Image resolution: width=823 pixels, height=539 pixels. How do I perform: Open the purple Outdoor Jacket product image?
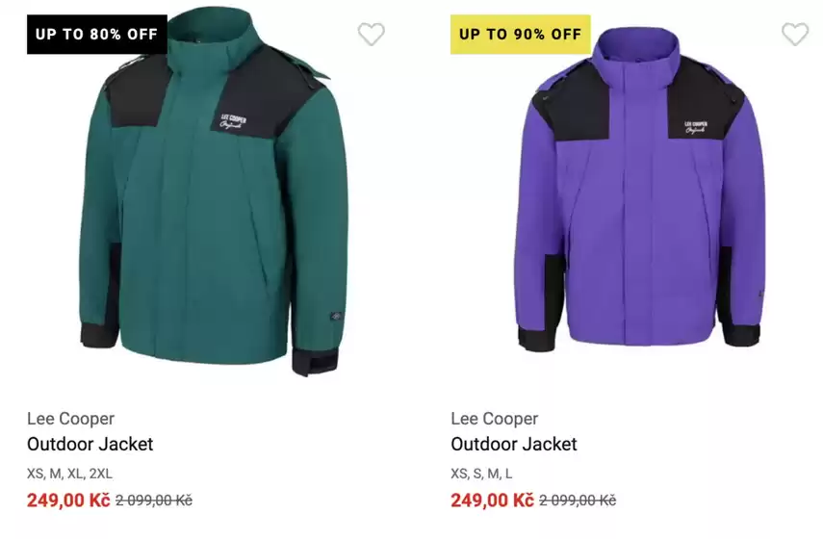point(640,212)
